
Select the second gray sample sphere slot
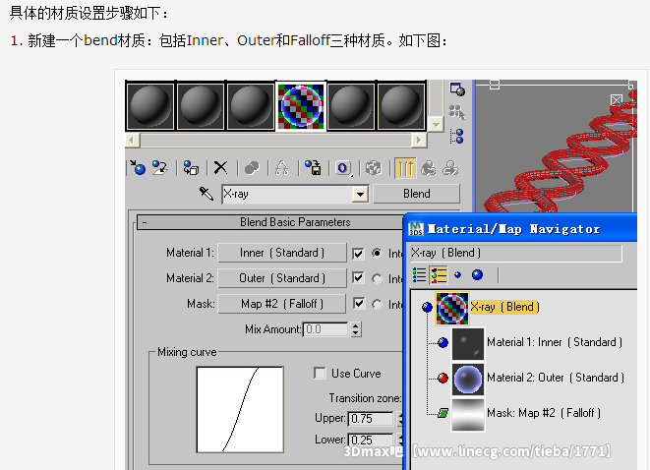click(x=201, y=105)
